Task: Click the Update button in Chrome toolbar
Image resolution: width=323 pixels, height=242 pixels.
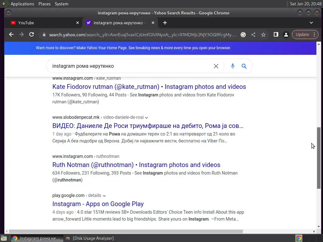Action: click(x=302, y=35)
